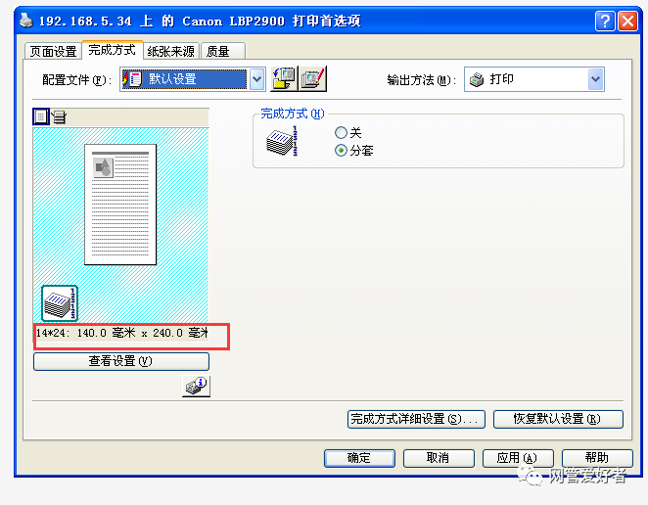Click the Edit Profile icon

coord(313,78)
